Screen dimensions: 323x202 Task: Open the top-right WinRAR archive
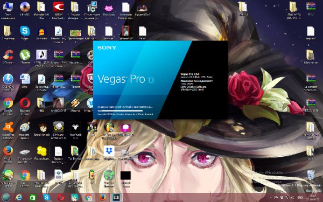pos(311,6)
